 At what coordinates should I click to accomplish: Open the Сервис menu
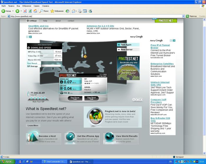(x=36, y=6)
